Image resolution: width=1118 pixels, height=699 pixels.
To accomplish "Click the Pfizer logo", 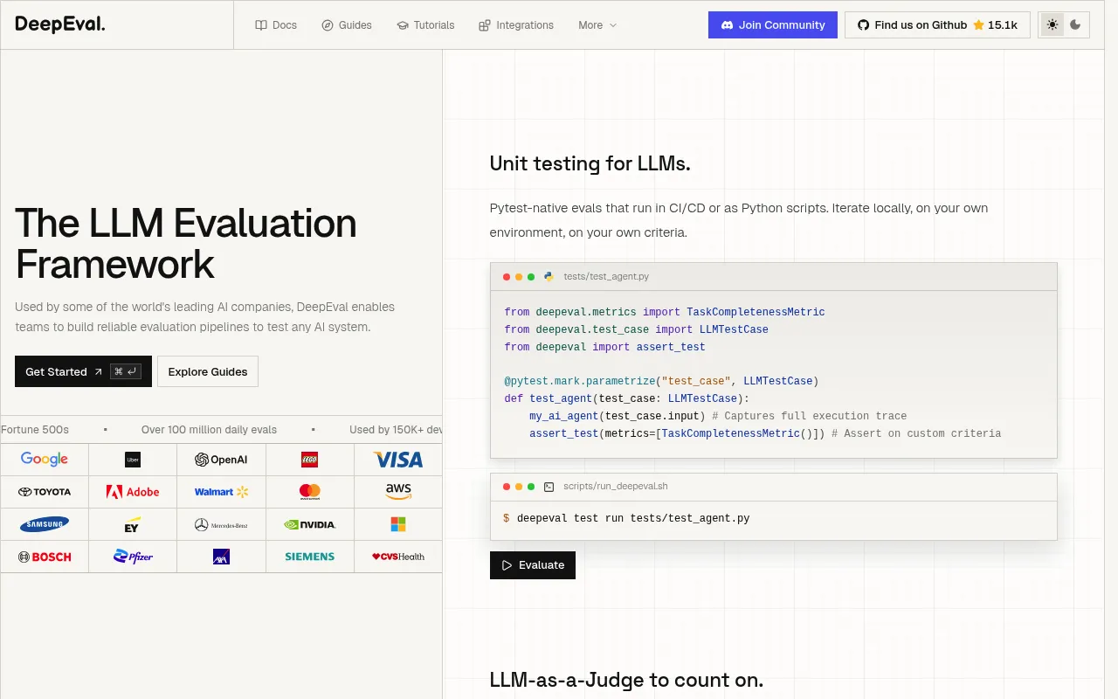I will click(133, 557).
